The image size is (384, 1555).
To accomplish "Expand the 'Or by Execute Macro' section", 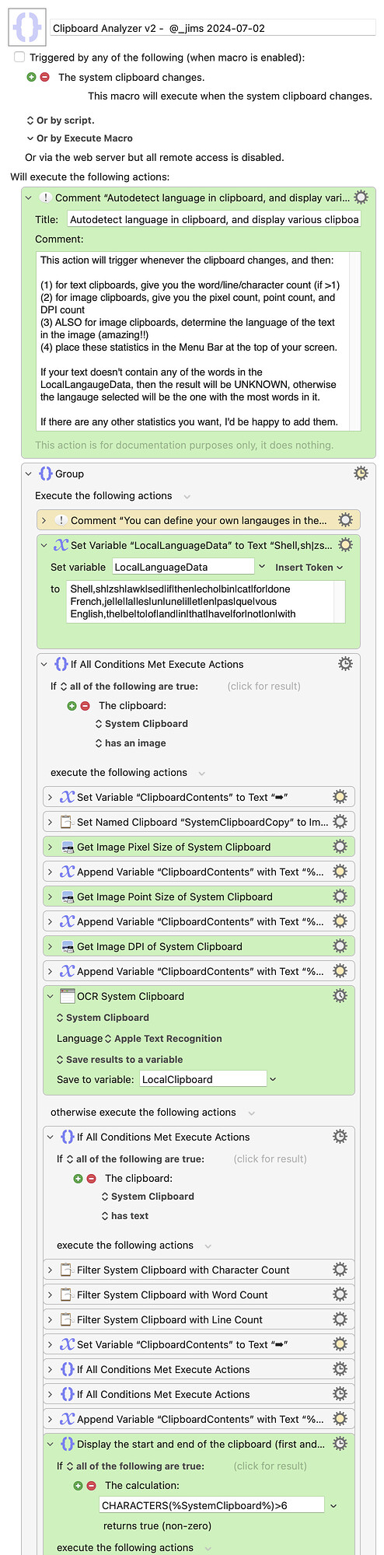I will (x=30, y=138).
